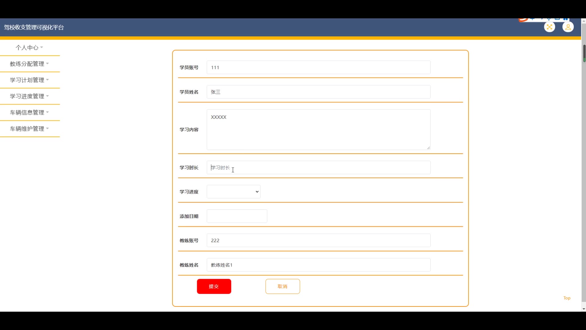
Task: Click scrollbar down arrow at bottom
Action: tap(584, 309)
